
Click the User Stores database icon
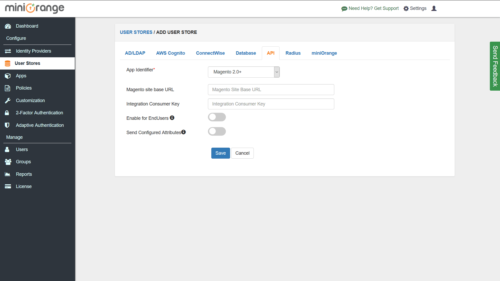tap(8, 63)
